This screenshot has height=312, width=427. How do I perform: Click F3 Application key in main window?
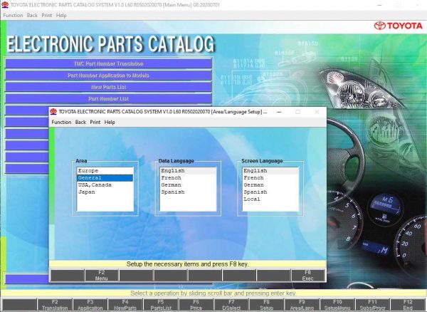click(x=90, y=305)
